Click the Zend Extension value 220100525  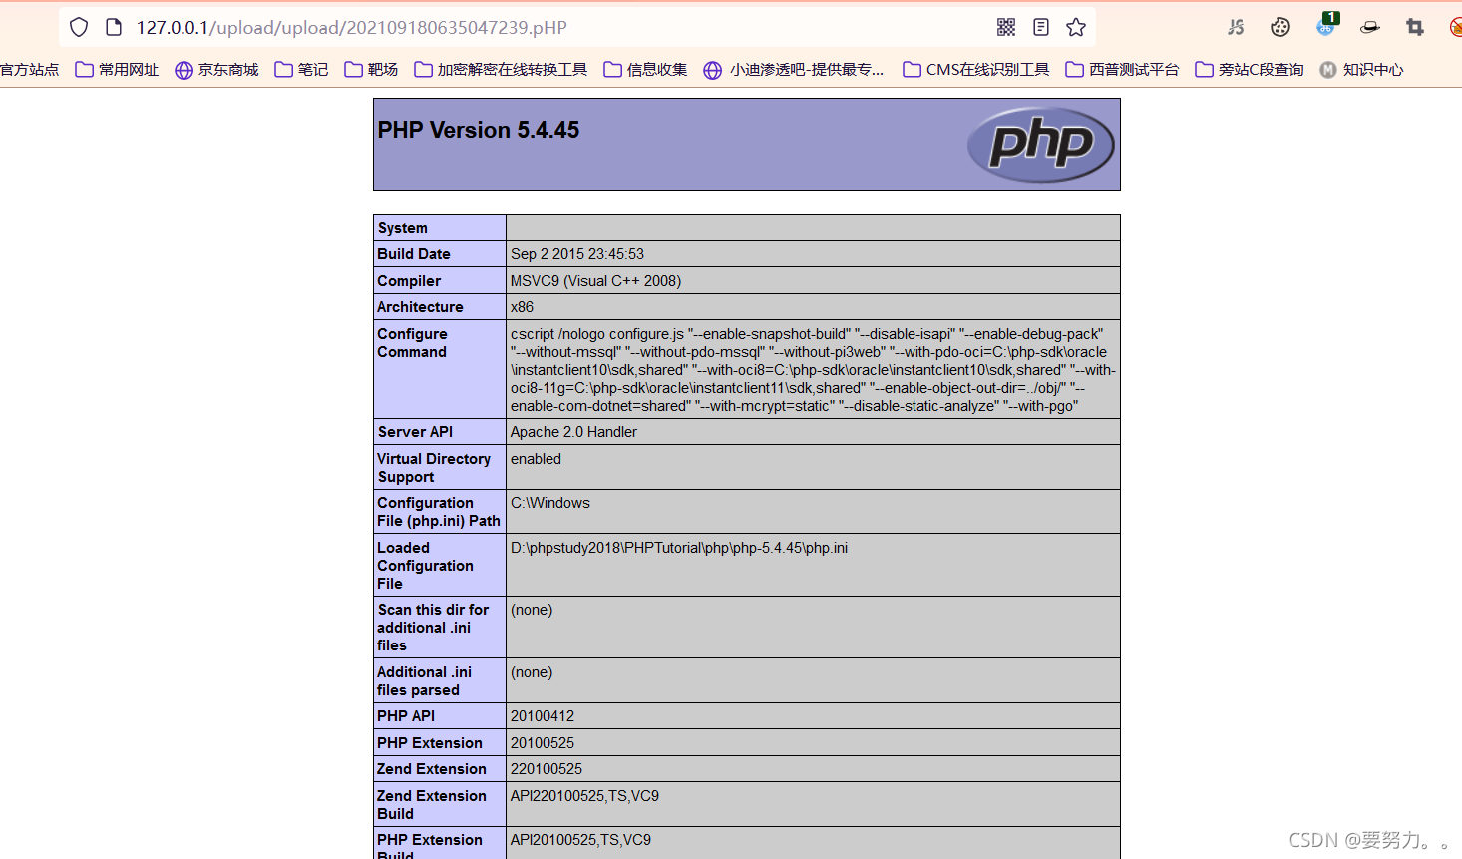click(547, 769)
